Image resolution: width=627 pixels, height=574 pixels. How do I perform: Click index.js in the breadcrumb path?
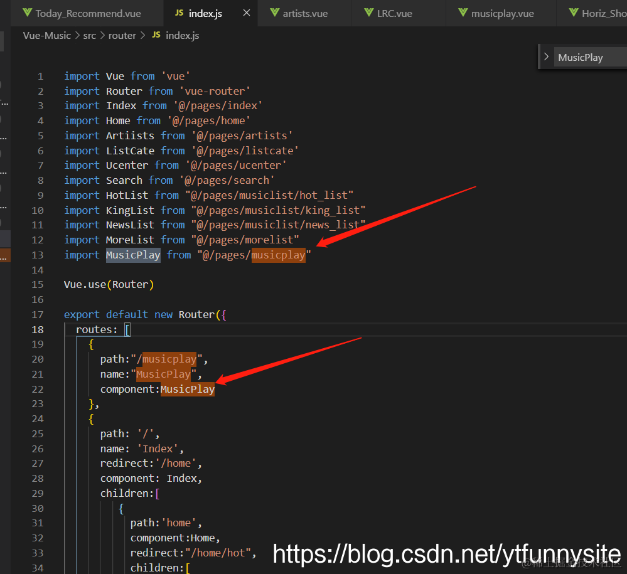point(183,36)
